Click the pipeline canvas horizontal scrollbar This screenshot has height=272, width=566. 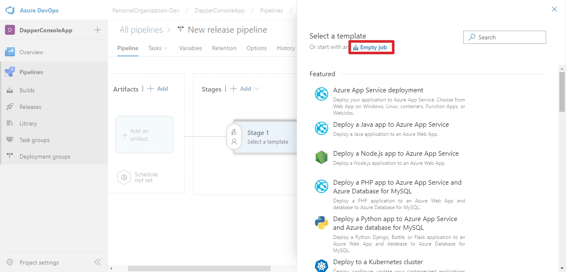199,269
